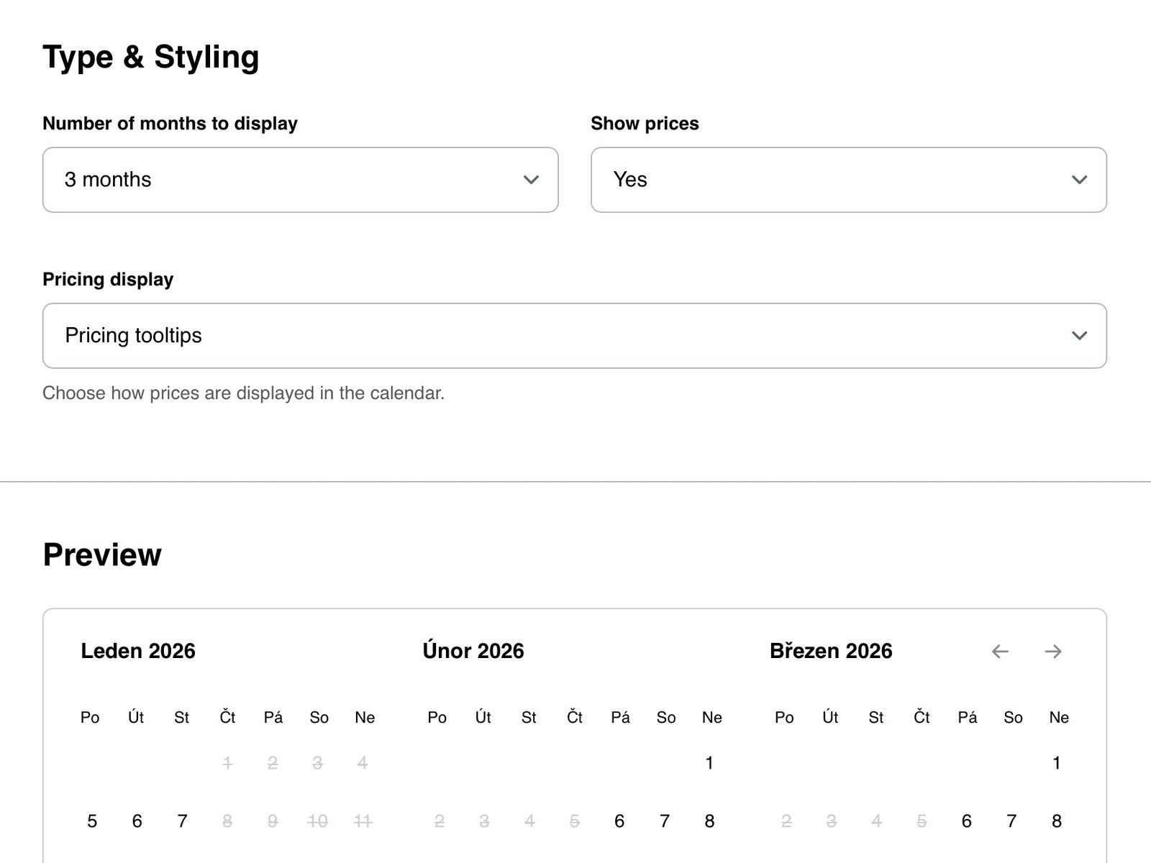This screenshot has width=1151, height=863.
Task: Click February 6 in Únor calendar
Action: coord(619,821)
